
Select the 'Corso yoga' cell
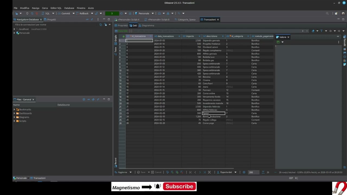tap(214, 123)
